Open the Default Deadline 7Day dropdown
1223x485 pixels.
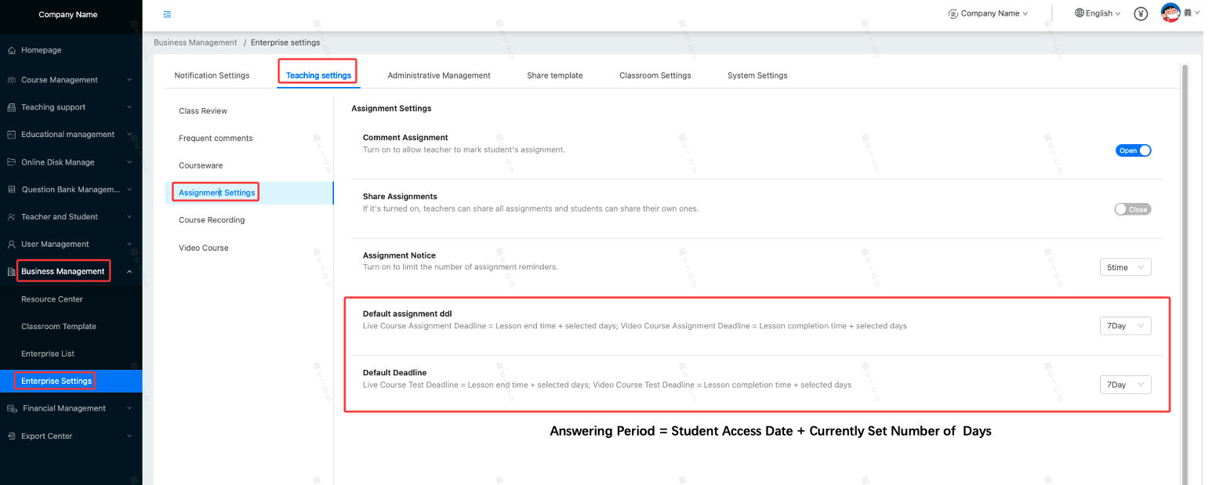[1125, 385]
